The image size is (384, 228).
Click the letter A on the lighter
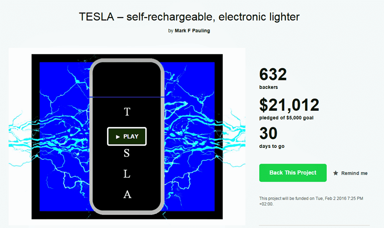point(127,194)
